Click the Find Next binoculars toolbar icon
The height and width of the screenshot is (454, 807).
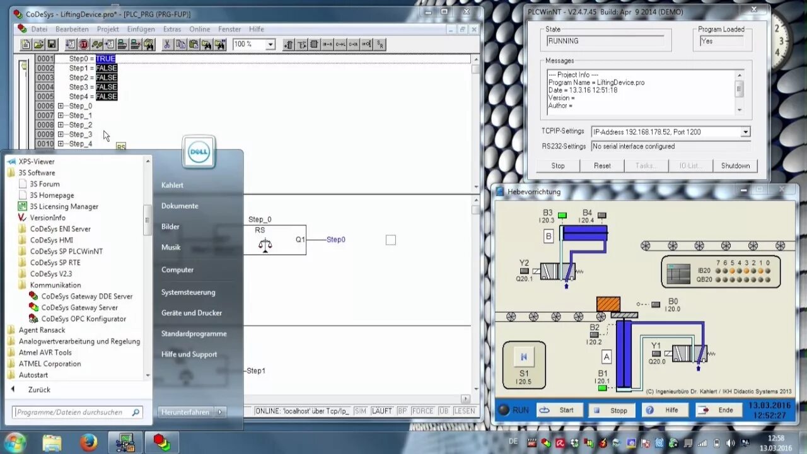click(220, 44)
